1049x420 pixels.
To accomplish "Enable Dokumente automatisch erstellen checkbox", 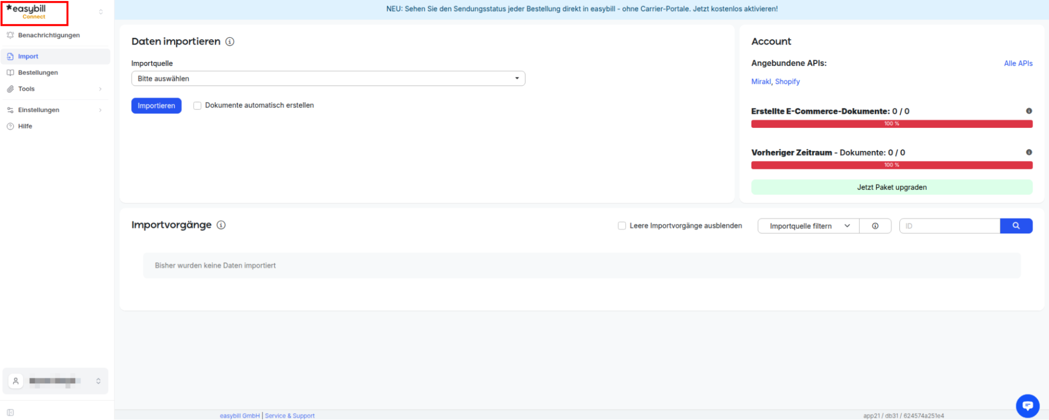I will point(197,105).
